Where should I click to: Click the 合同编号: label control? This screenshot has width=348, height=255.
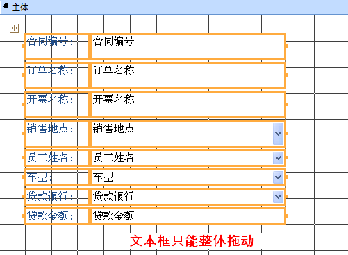pos(57,46)
